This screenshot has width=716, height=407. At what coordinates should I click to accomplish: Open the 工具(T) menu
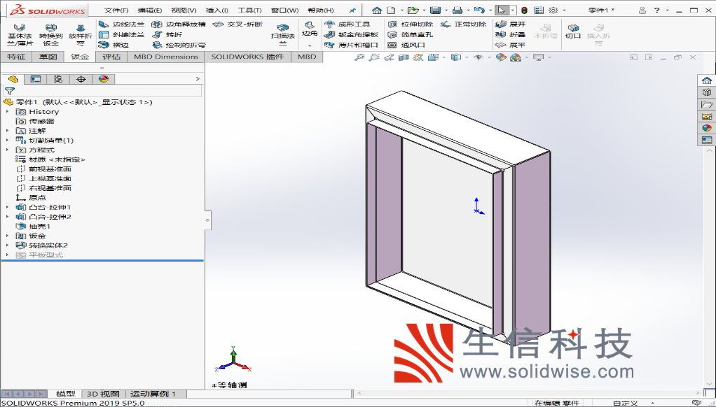[249, 10]
